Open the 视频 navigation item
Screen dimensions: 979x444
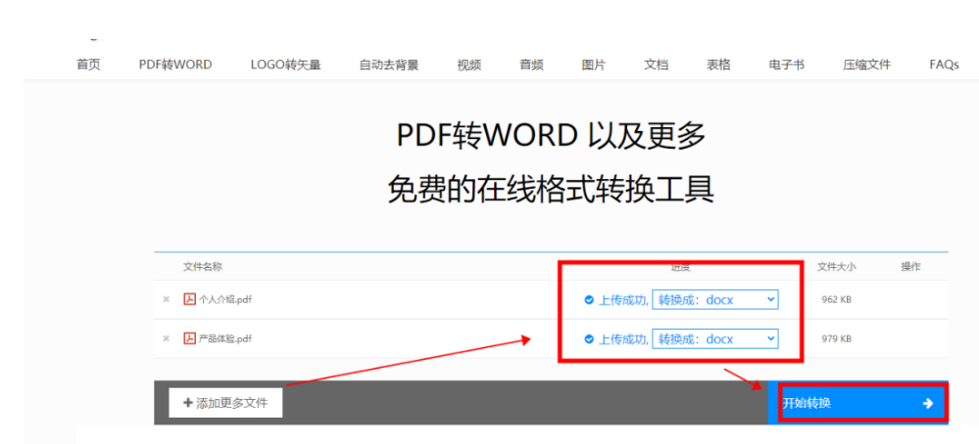point(468,65)
